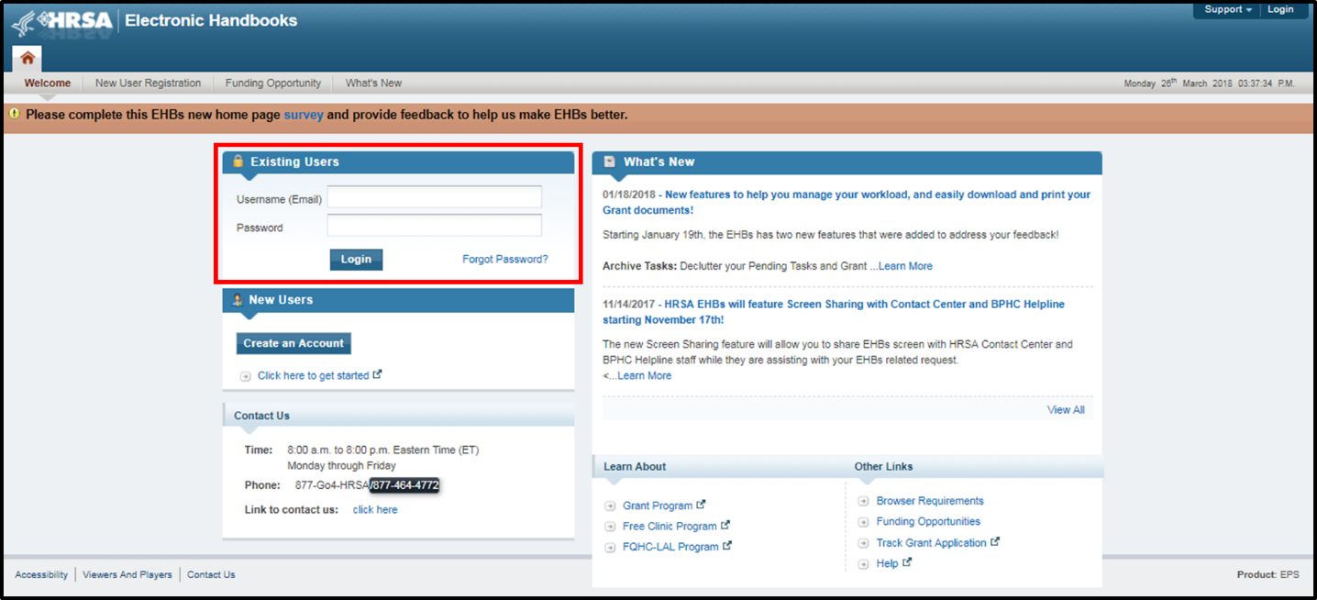Screen dimensions: 1317x600
Task: Click the phone number 877-464-4772 tooltip
Action: (x=404, y=485)
